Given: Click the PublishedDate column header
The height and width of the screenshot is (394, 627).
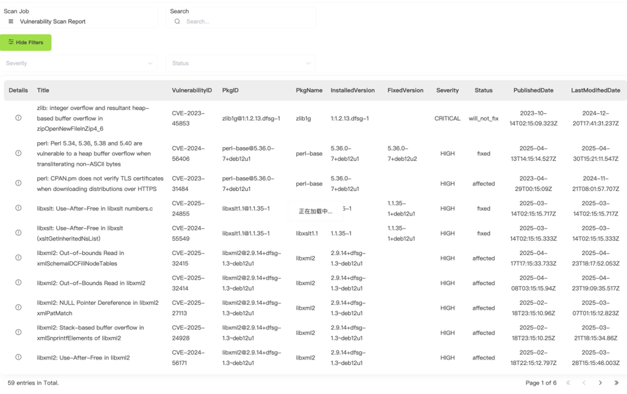Looking at the screenshot, I should pos(533,90).
